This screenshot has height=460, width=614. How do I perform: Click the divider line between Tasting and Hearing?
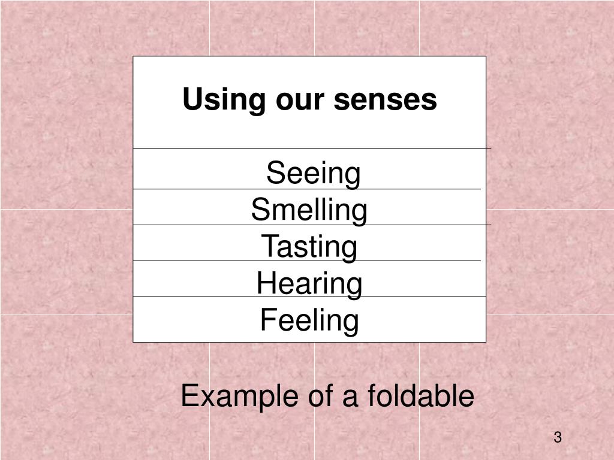click(x=307, y=261)
